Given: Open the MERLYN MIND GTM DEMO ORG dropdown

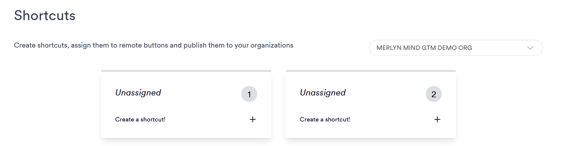Looking at the screenshot, I should [x=455, y=48].
